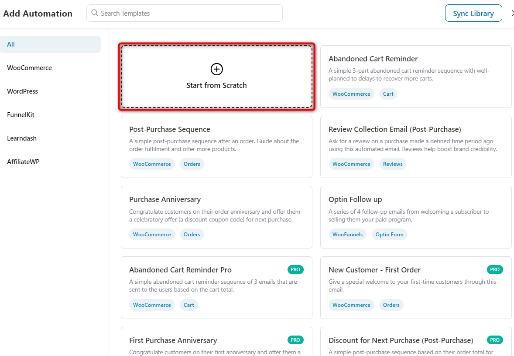Click Cart tag on Abandoned Cart Reminder Pro
The height and width of the screenshot is (356, 514).
pyautogui.click(x=189, y=305)
